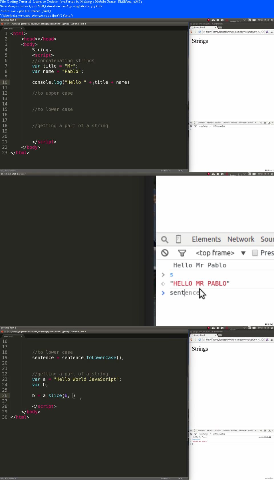
Task: Toggle DevTools drawer icon in the 12:38 frame
Action: click(261, 123)
